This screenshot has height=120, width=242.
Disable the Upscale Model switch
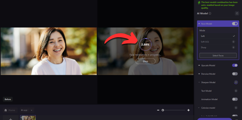click(x=235, y=65)
